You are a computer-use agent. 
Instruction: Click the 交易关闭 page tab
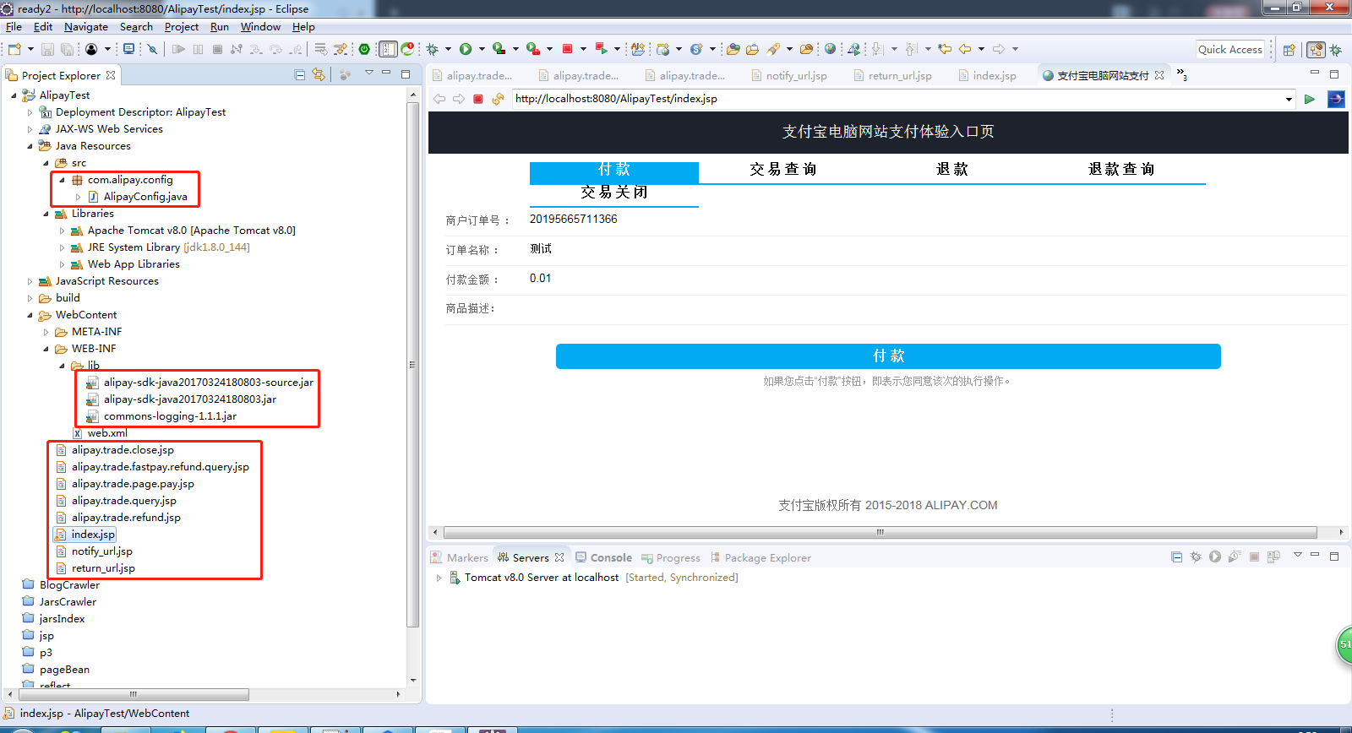click(614, 193)
